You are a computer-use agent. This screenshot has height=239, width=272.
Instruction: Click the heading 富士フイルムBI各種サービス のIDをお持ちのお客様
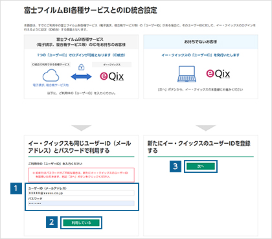[x=81, y=42]
